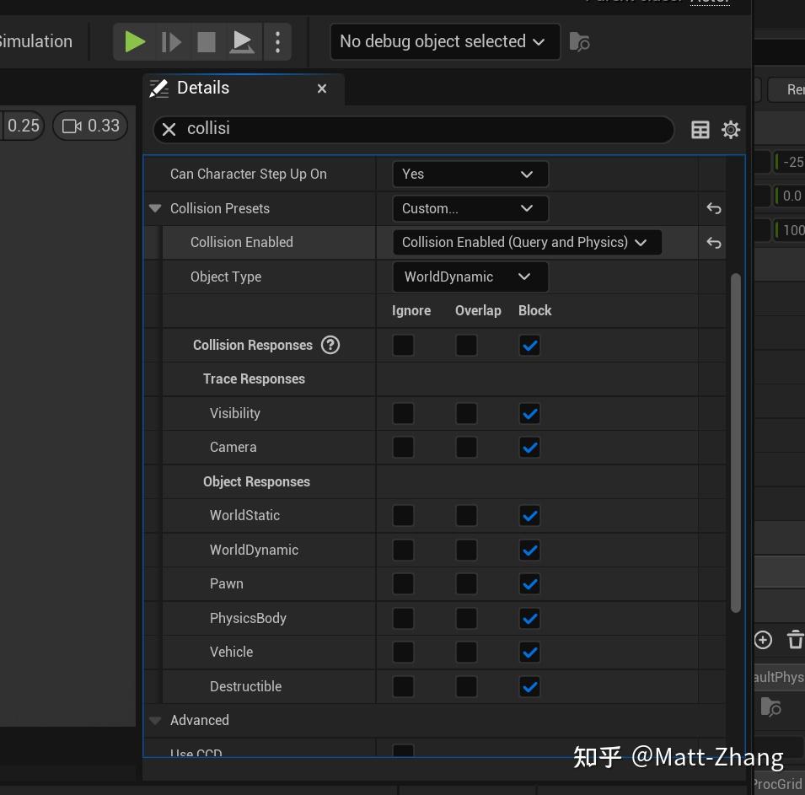This screenshot has width=805, height=795.
Task: Uncheck Block for Destructible
Action: point(529,686)
